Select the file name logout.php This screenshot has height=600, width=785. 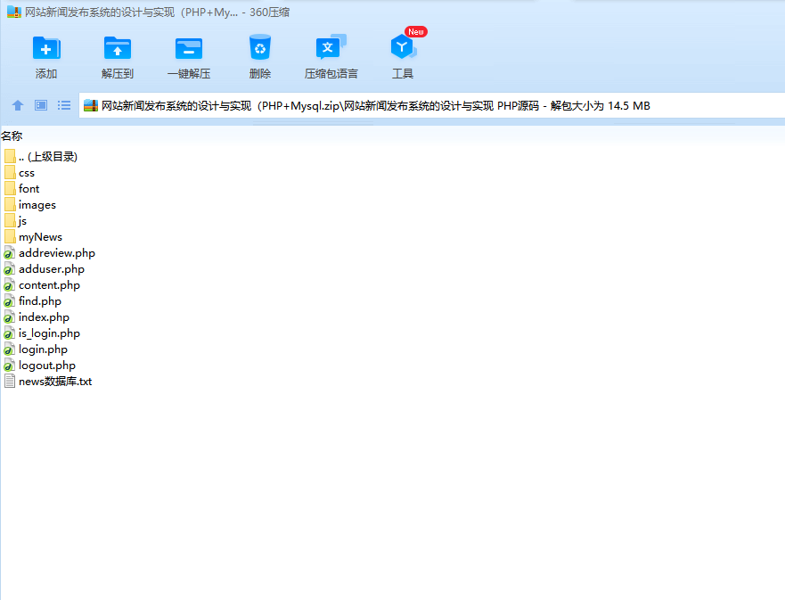47,366
